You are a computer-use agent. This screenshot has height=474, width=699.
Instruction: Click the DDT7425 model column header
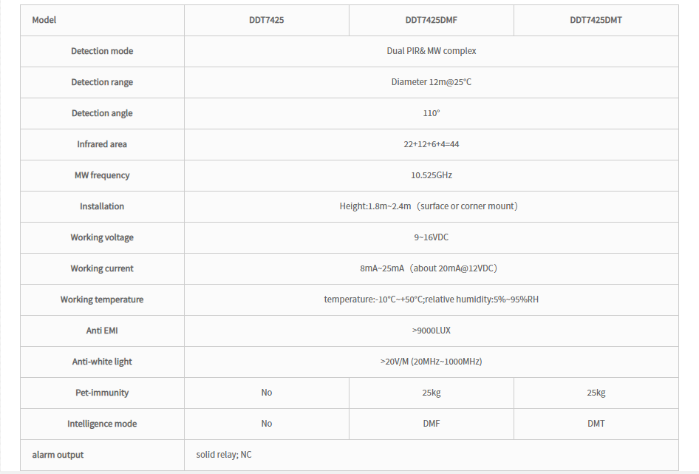pyautogui.click(x=266, y=20)
